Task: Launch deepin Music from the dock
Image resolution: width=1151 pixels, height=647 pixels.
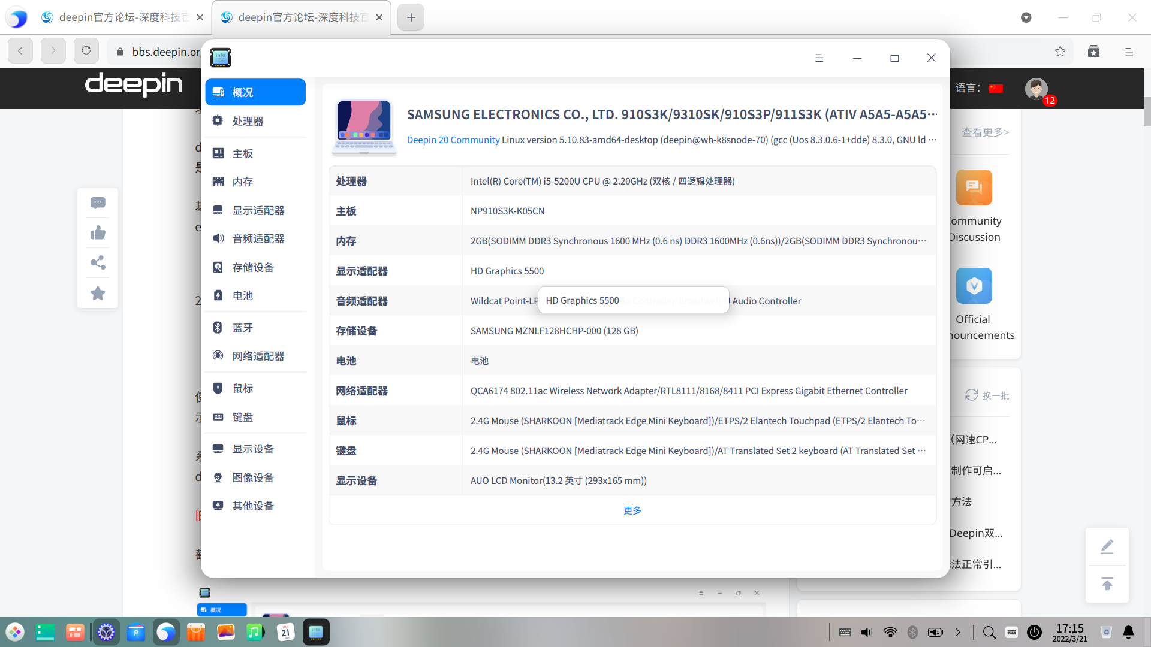Action: (255, 631)
